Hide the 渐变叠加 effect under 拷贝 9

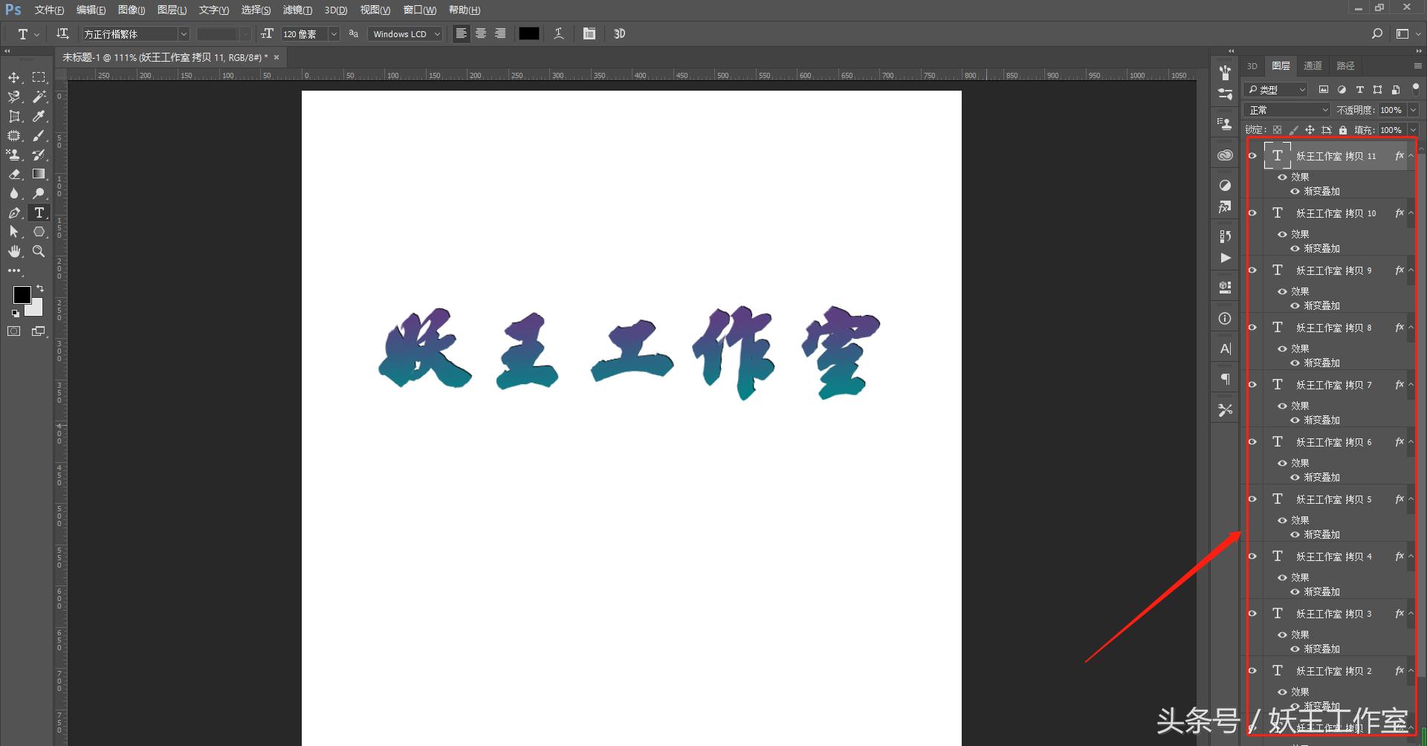click(1294, 305)
